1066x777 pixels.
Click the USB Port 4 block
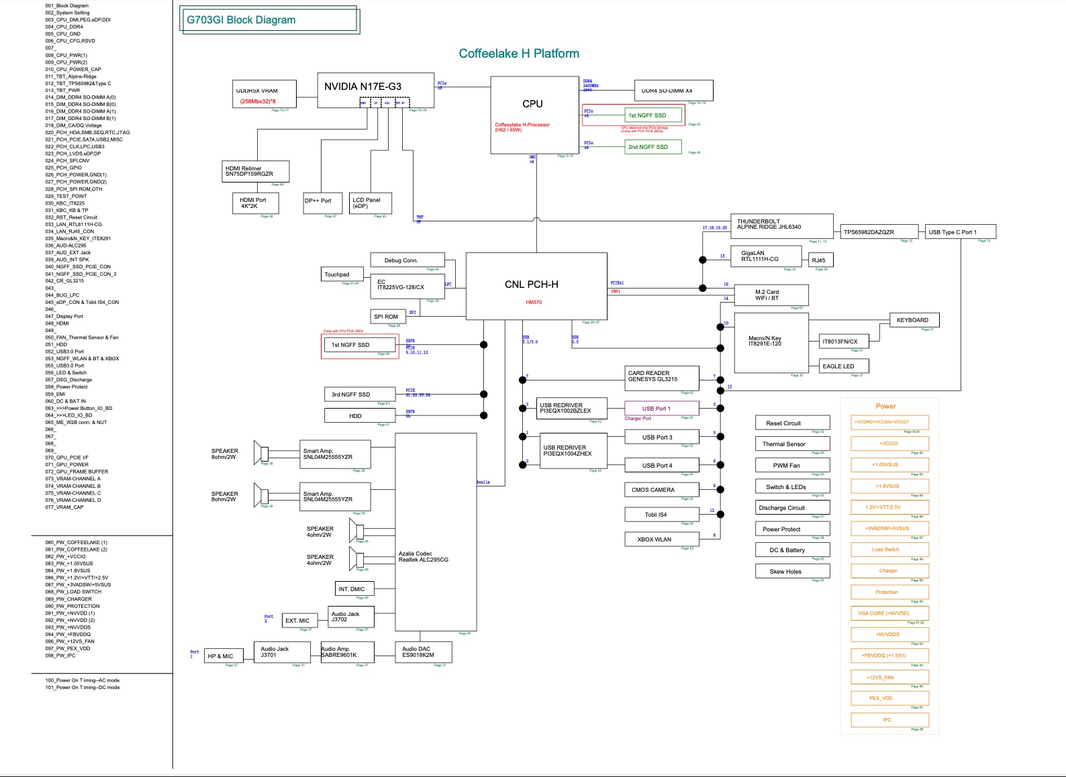tap(662, 465)
